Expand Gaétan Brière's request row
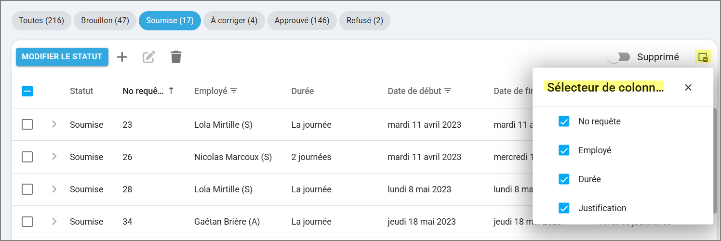The height and width of the screenshot is (241, 721). [54, 221]
